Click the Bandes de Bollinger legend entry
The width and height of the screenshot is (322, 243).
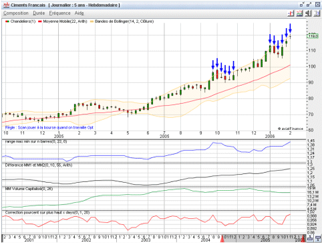[x=122, y=21]
